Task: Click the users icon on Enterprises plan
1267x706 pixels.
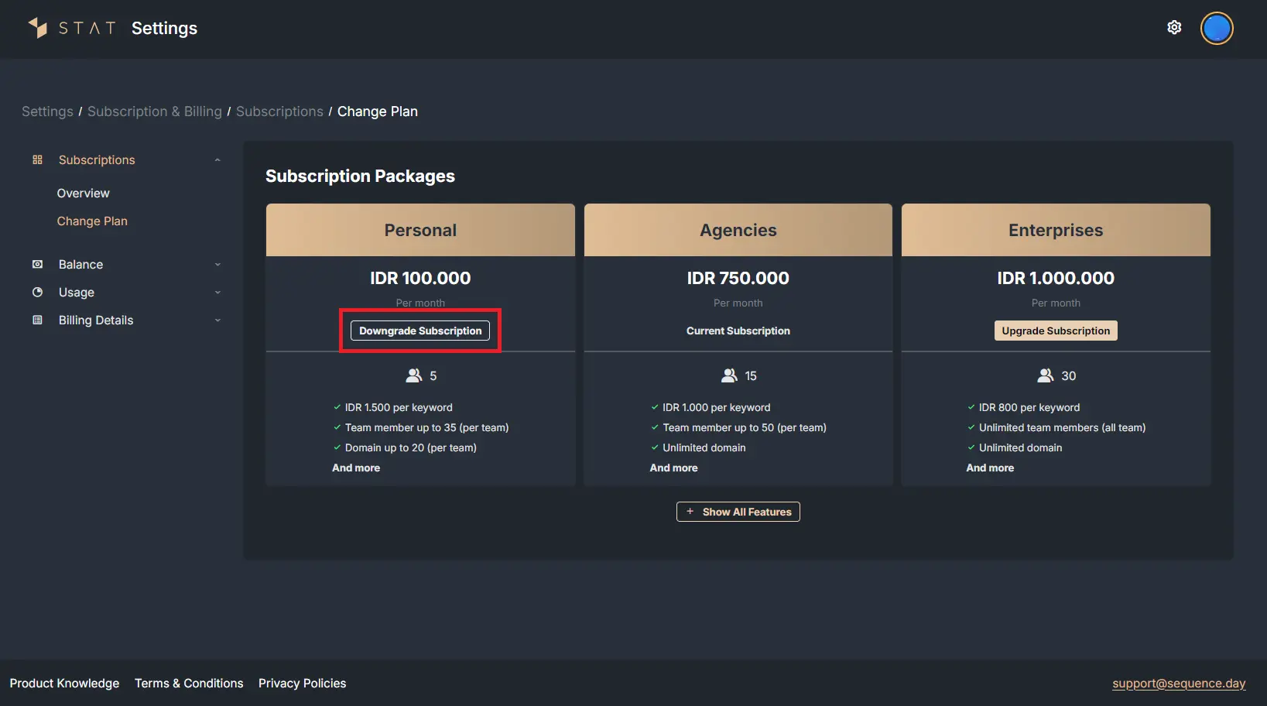Action: [1046, 375]
